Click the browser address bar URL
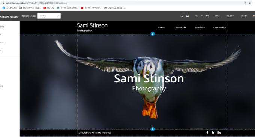Viewport: 255px width, 137px height. [x=36, y=3]
